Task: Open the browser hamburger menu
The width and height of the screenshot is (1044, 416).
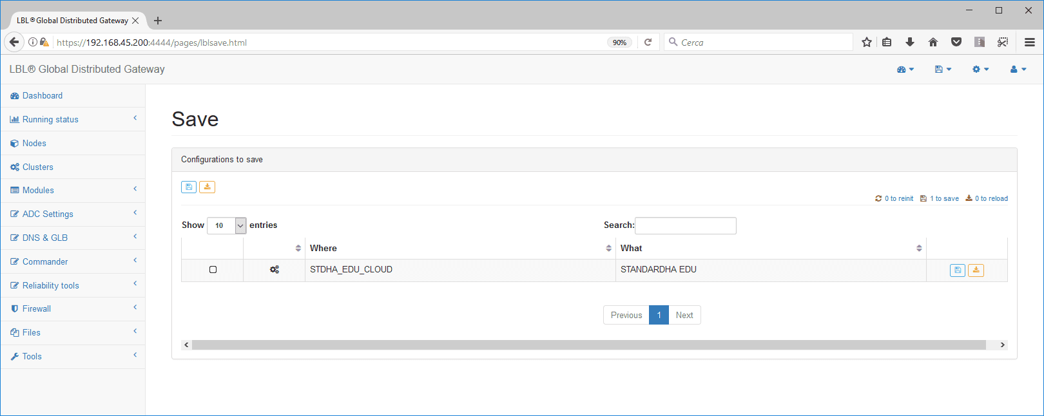Action: pos(1030,42)
